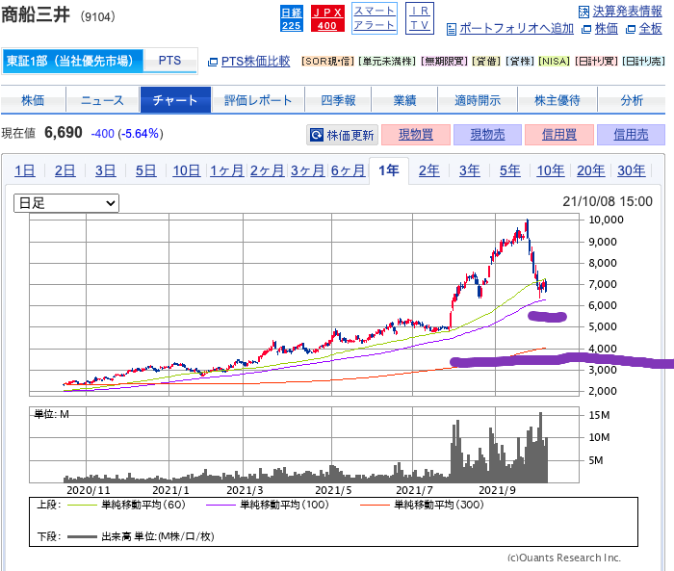Click the 無期限買 tag

[x=445, y=62]
